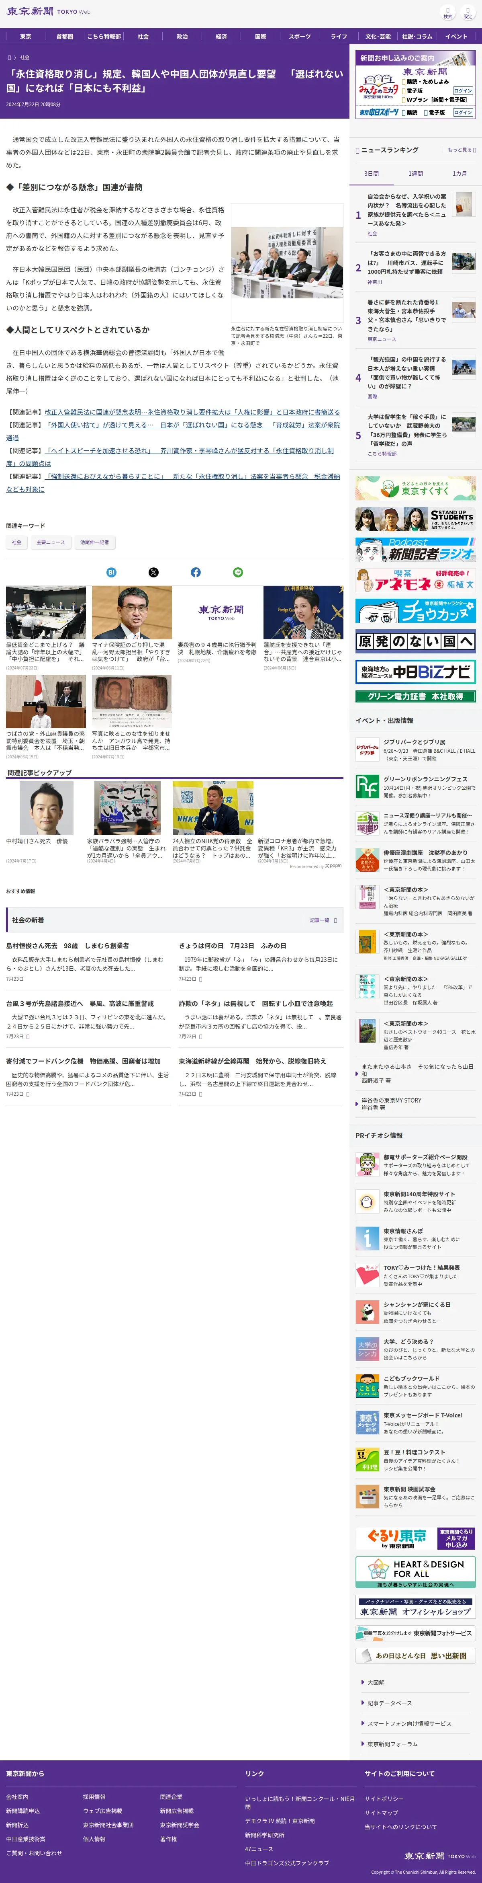Image resolution: width=482 pixels, height=1883 pixels.
Task: Open 記事一覧 in the 社会の新着 section
Action: 323,920
